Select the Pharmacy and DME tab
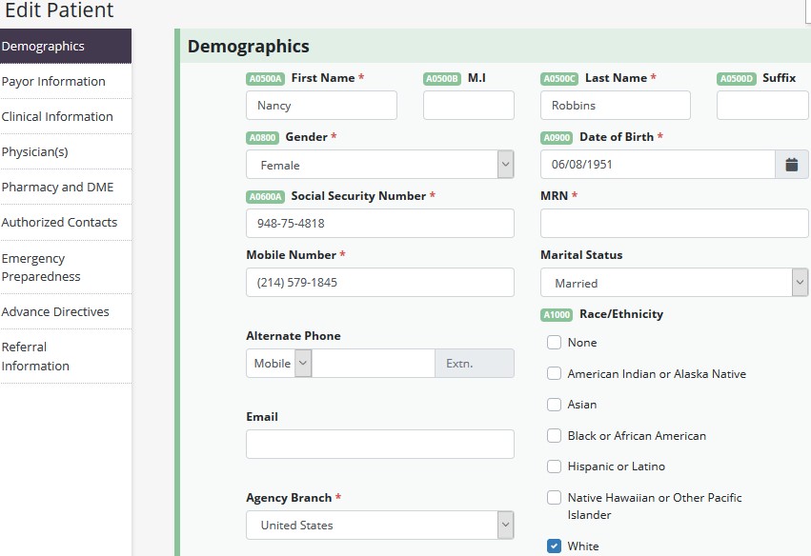The width and height of the screenshot is (811, 556). (x=57, y=187)
